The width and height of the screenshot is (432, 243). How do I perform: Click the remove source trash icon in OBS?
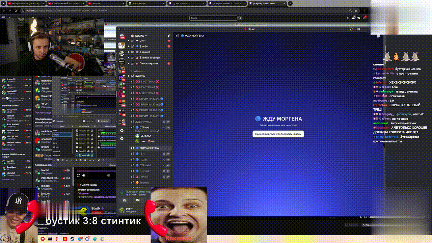pyautogui.click(x=81, y=160)
